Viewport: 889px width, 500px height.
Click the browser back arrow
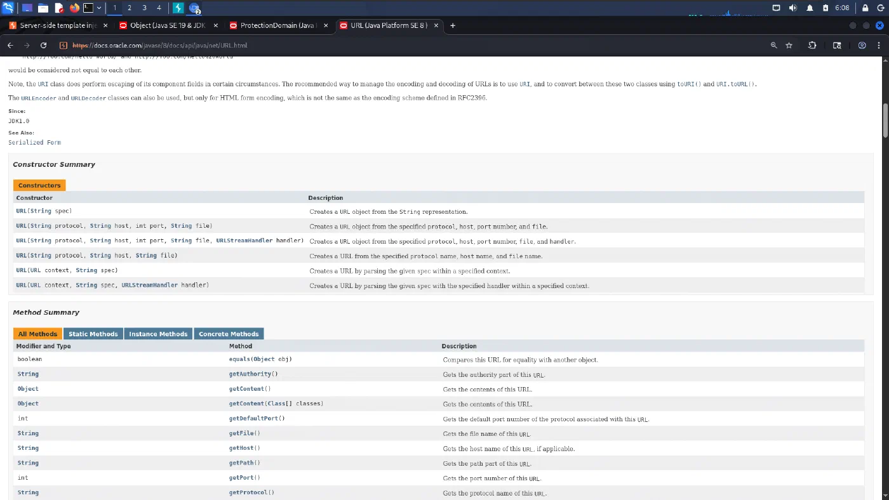(10, 45)
